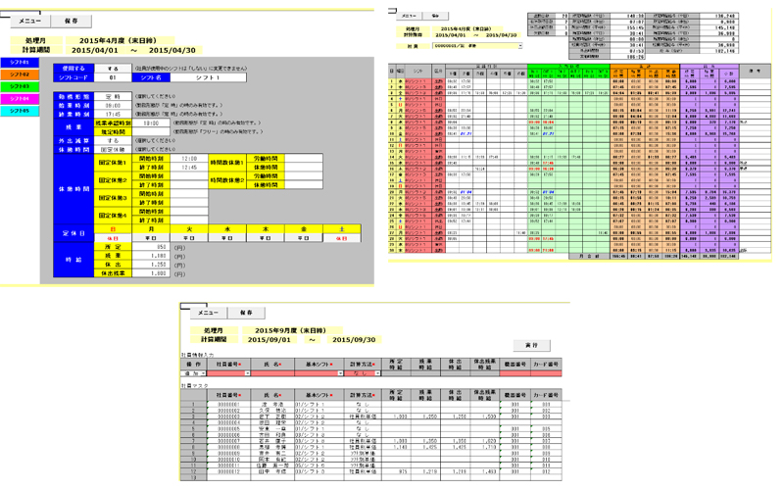The height and width of the screenshot is (490, 784).
Task: Click 2015/04/30 date in the timesheet sheet
Action: [501, 35]
